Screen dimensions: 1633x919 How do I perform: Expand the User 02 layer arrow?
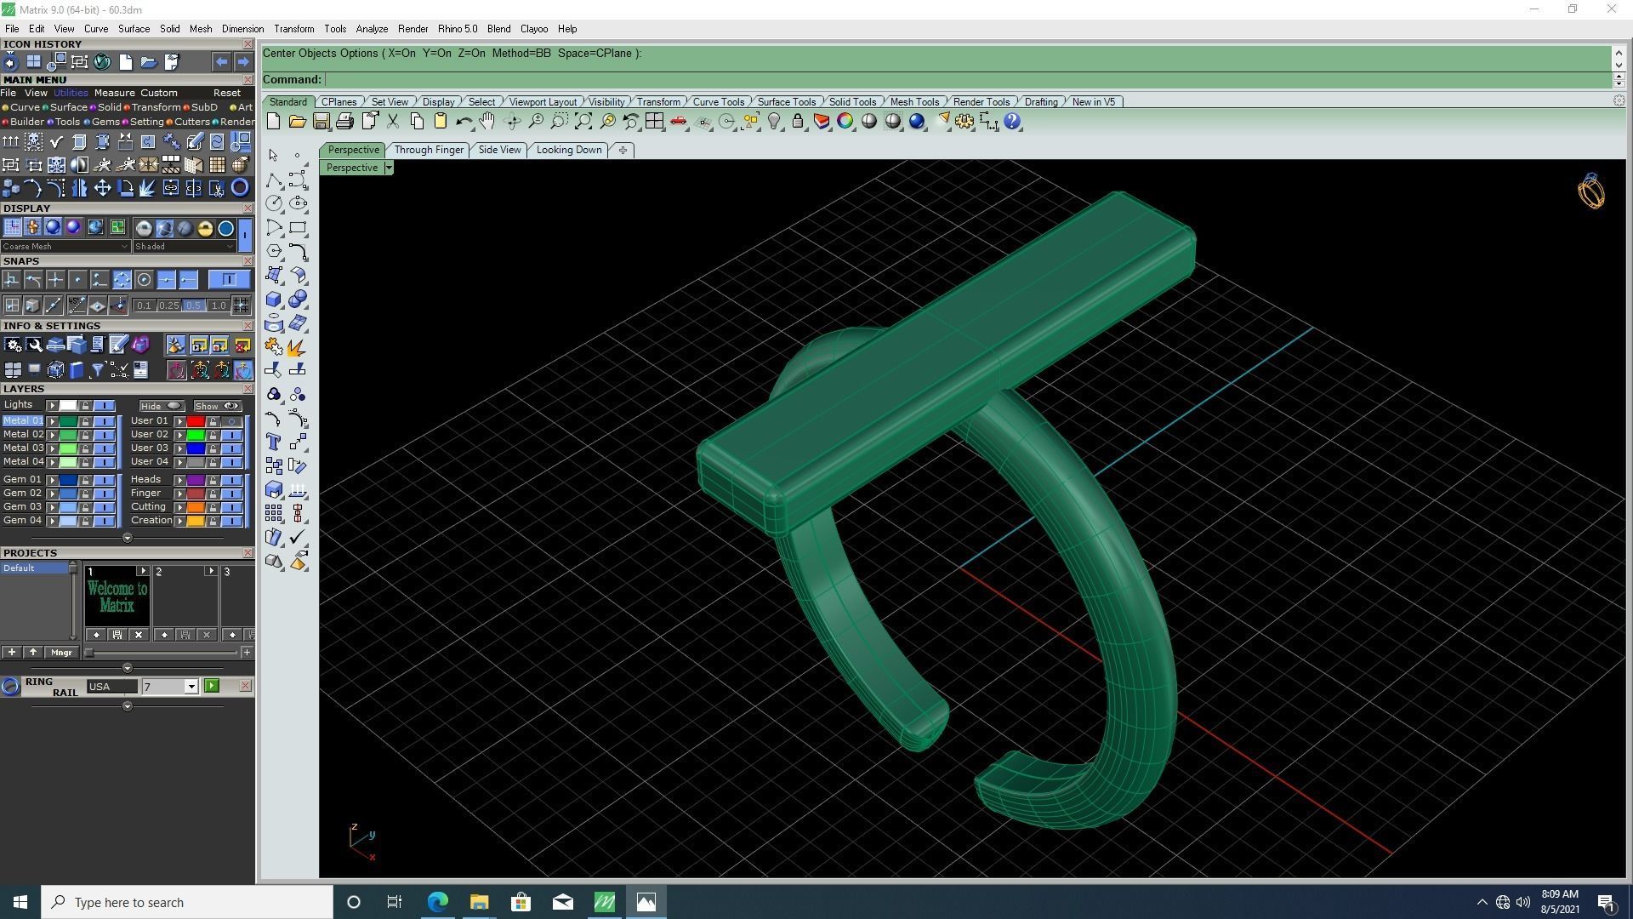coord(179,435)
